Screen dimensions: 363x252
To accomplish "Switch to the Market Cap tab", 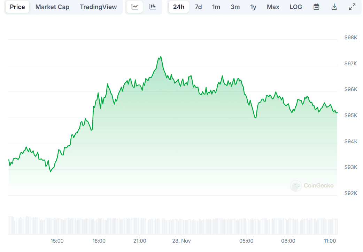I will click(x=52, y=7).
